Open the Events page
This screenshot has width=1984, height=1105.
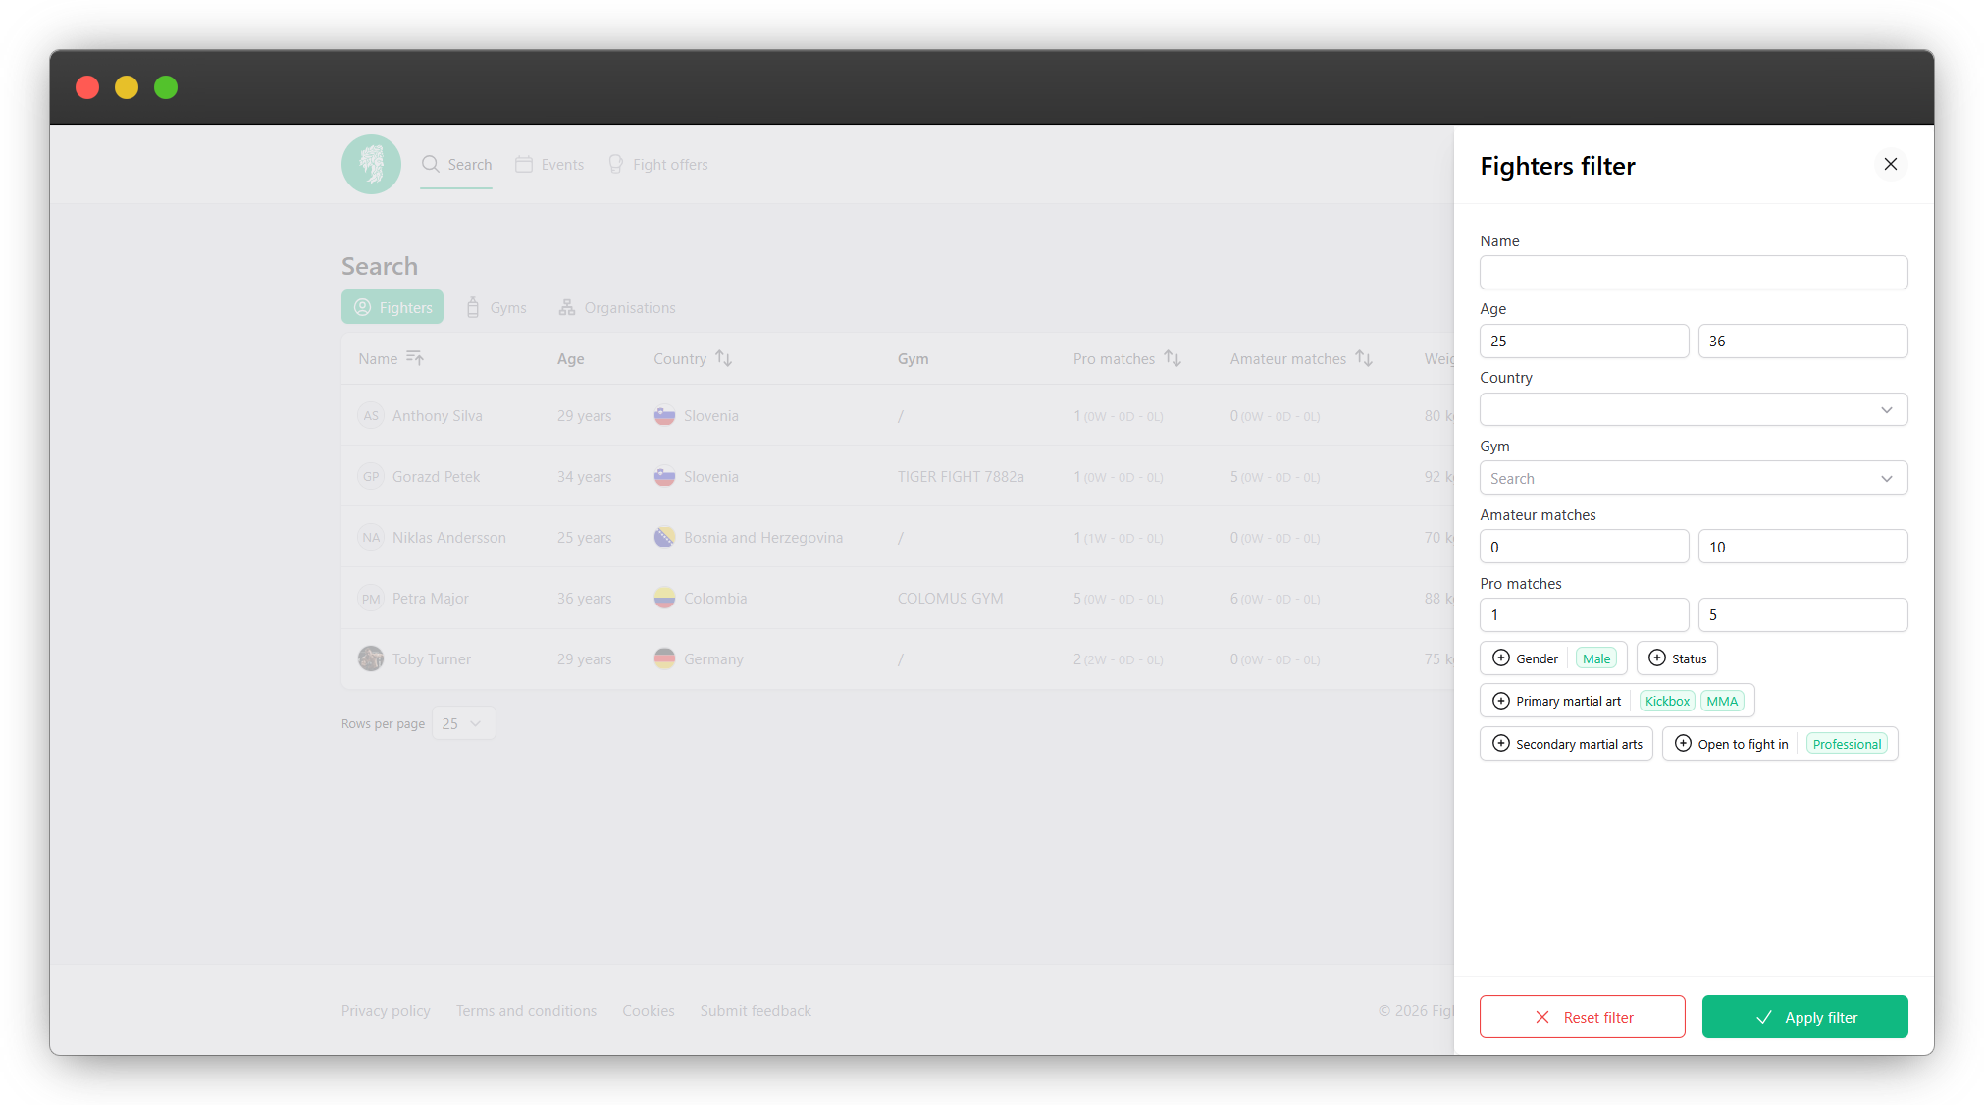tap(549, 165)
